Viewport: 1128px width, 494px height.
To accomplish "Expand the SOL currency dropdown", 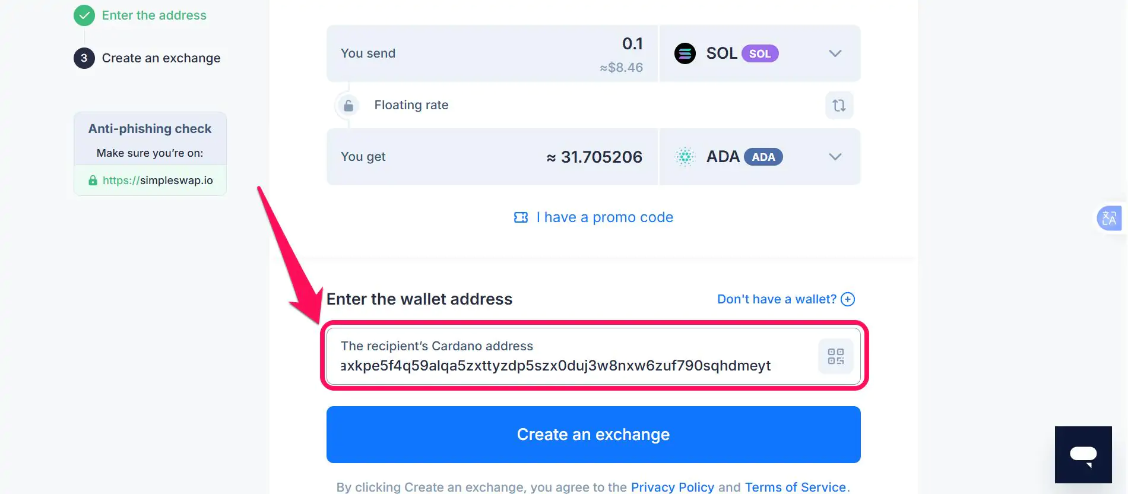I will coord(835,53).
